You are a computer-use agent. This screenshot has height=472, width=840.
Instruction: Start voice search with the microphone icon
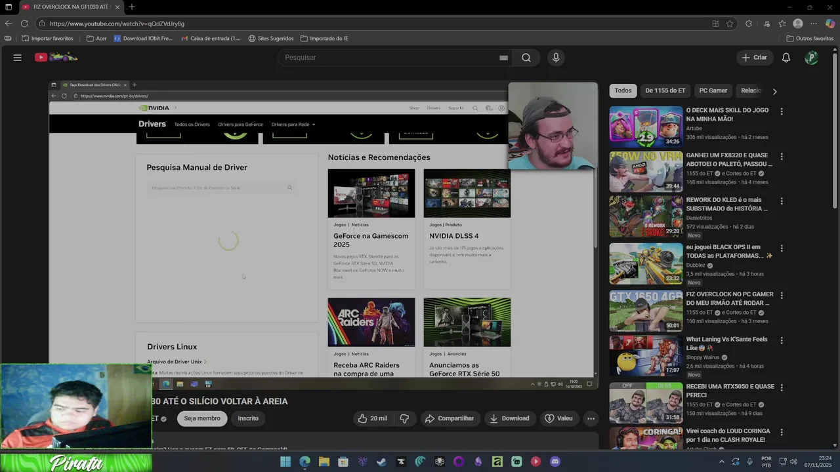pos(556,58)
